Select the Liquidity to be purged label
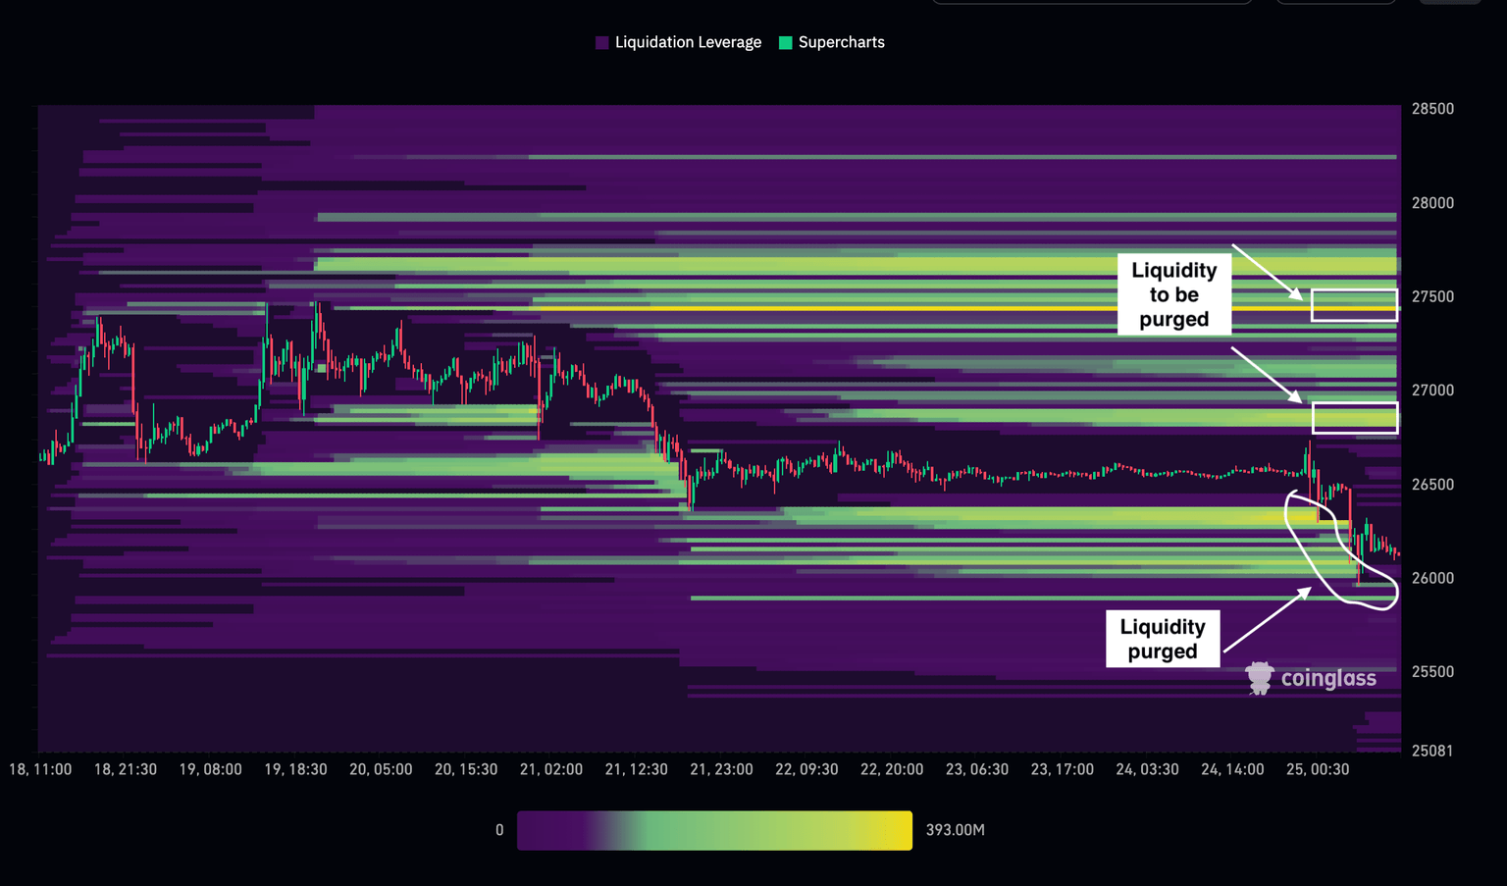 (1173, 294)
